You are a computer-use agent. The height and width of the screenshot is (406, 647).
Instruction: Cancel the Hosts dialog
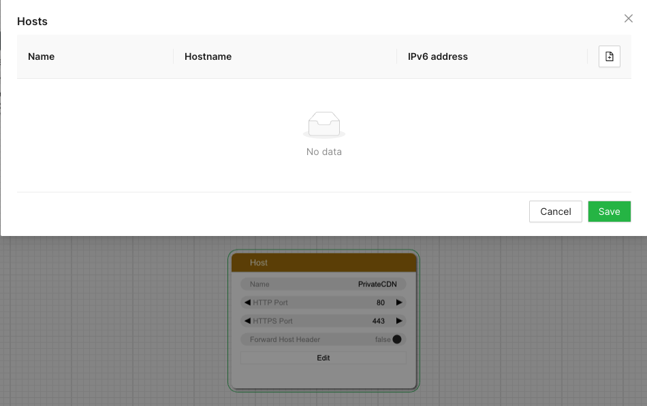coord(555,212)
